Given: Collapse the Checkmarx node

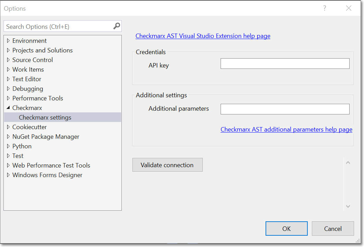Looking at the screenshot, I should coord(8,108).
